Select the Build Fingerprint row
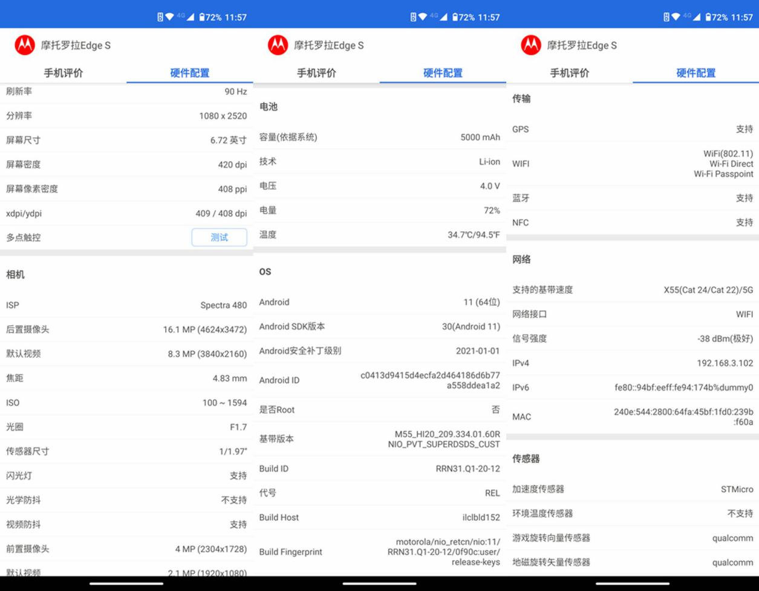The height and width of the screenshot is (591, 759). 380,552
